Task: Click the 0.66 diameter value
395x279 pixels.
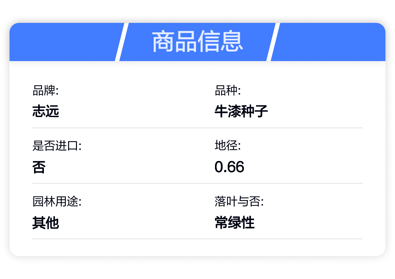Action: [229, 167]
